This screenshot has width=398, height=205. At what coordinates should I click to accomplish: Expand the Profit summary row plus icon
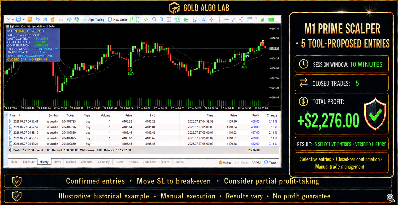click(11, 150)
